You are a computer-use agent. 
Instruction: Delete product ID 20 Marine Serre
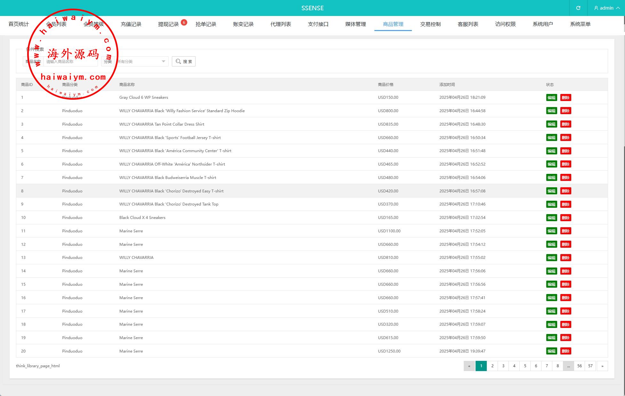coord(565,351)
